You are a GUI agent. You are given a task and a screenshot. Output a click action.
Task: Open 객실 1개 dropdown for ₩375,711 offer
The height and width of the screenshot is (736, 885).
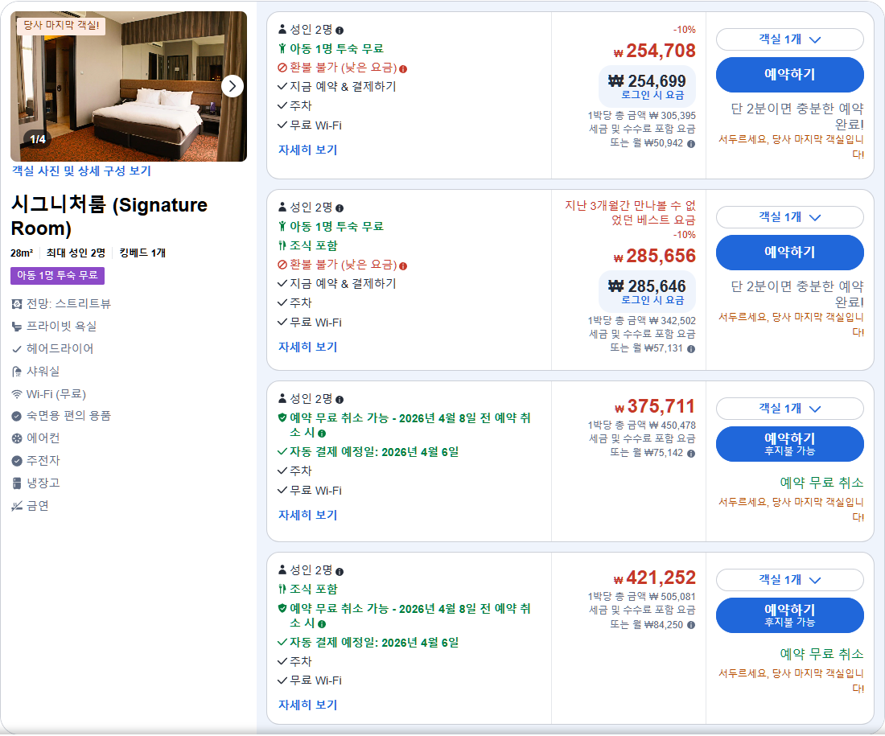click(x=789, y=409)
